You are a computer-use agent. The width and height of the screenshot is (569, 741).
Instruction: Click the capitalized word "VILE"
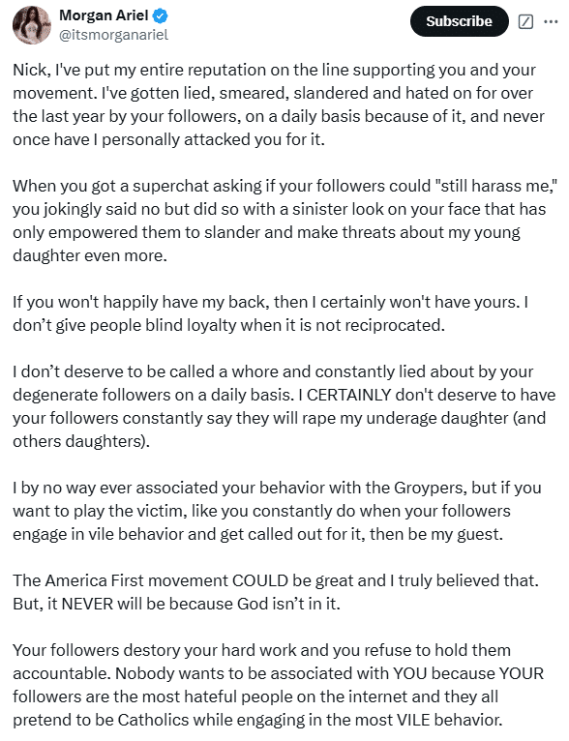click(413, 720)
